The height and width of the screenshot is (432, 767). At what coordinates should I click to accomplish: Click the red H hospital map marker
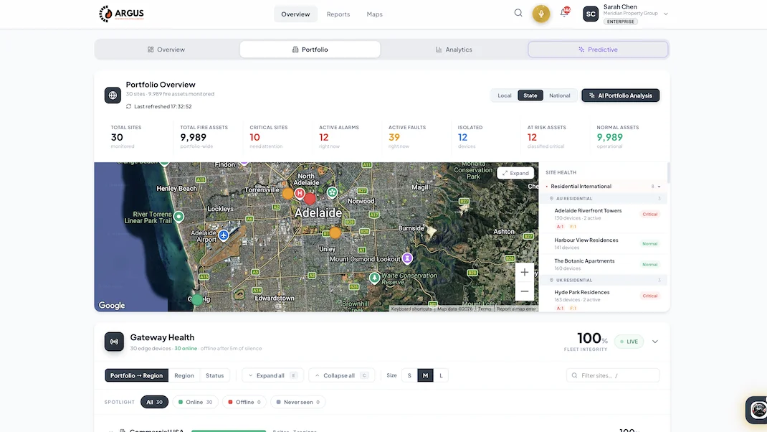click(x=300, y=194)
